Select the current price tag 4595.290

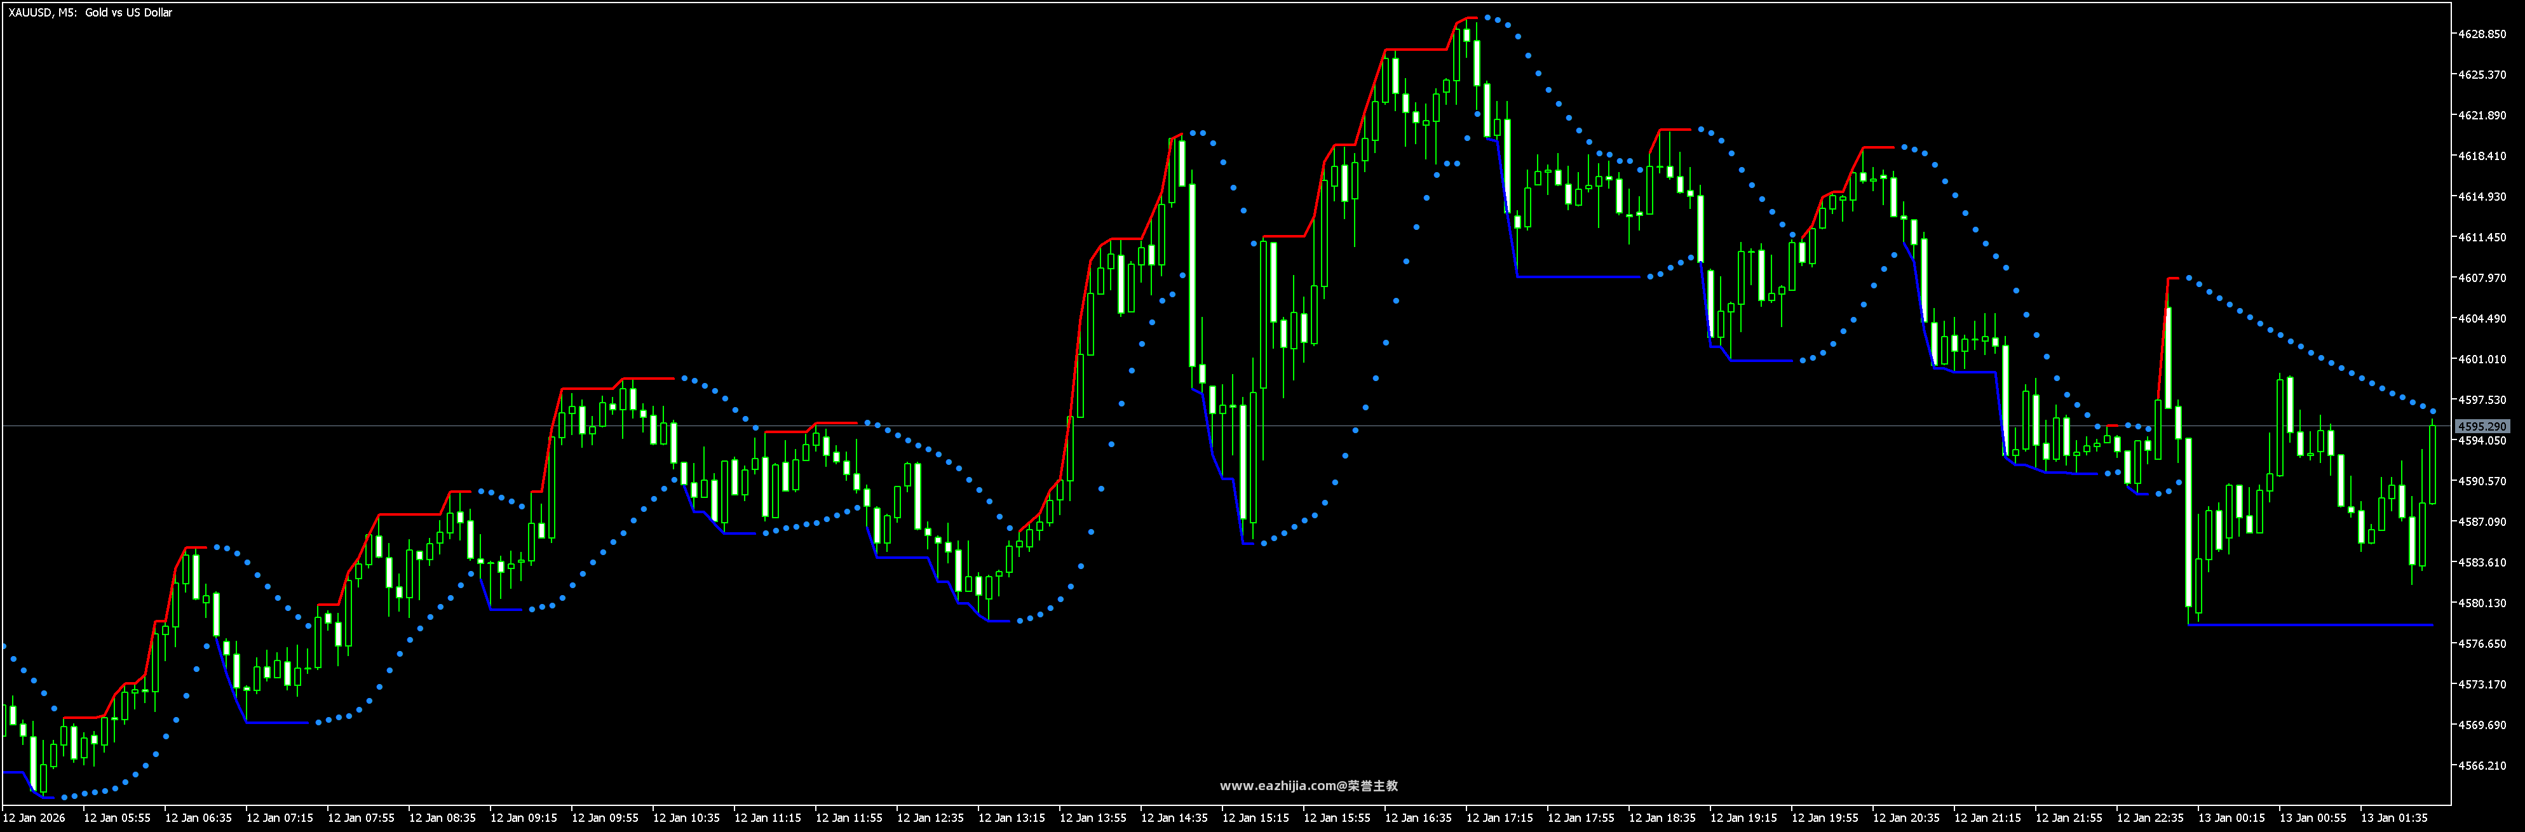coord(2482,426)
